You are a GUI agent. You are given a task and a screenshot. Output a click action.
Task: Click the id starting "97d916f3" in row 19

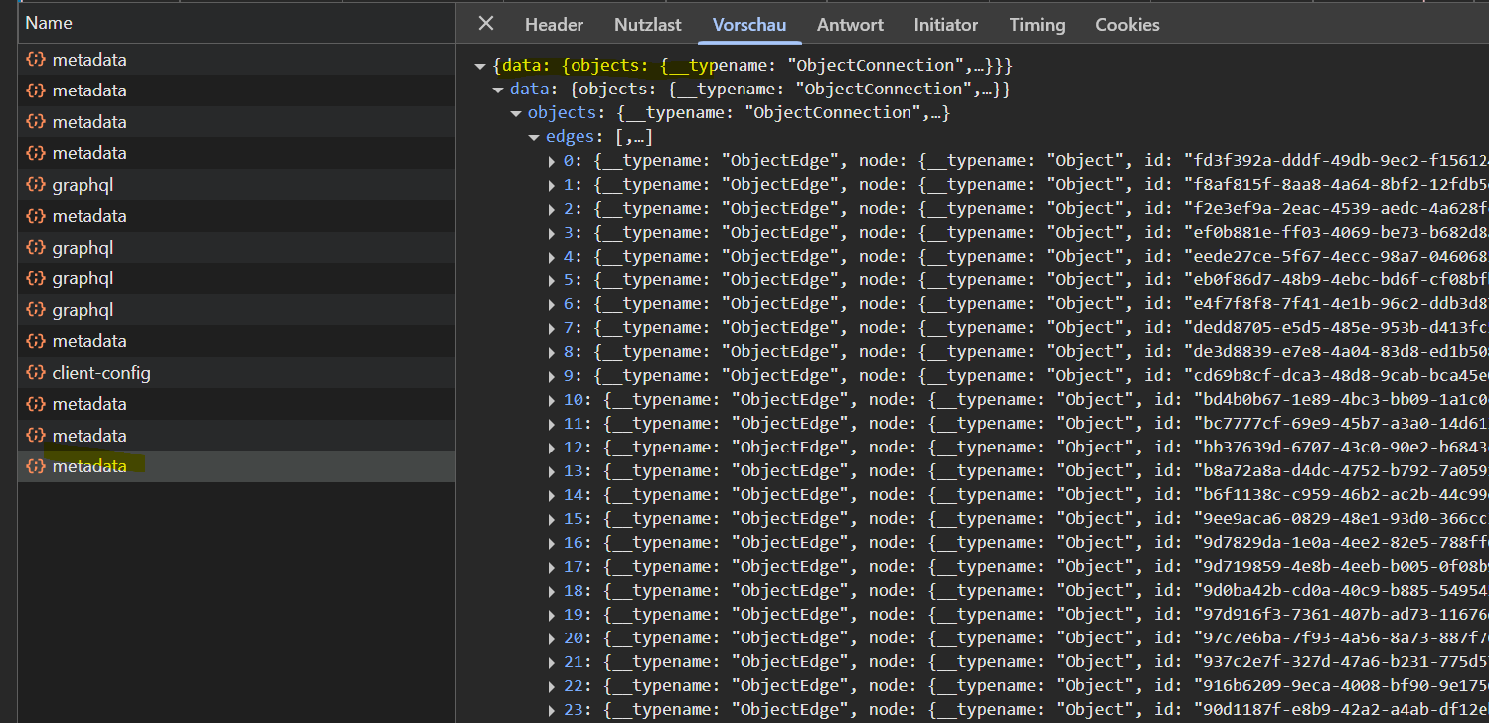[x=1341, y=614]
